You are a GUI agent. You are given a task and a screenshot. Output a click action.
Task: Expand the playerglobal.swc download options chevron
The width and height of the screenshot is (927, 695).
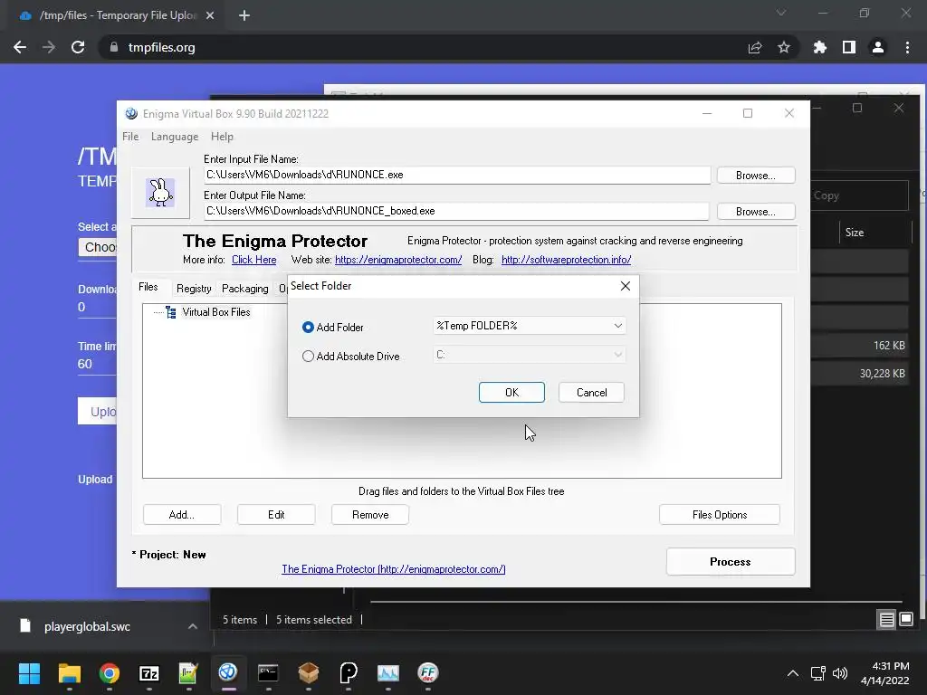pos(192,626)
